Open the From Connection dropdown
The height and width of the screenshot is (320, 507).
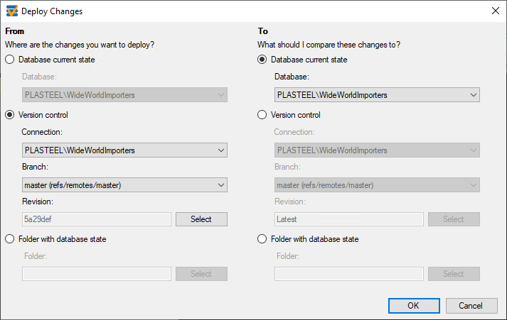[125, 150]
